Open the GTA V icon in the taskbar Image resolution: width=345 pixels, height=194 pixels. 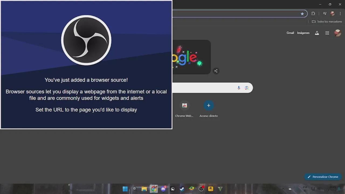(x=220, y=189)
